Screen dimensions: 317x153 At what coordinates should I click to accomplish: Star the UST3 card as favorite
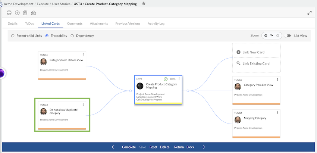pos(144,4)
